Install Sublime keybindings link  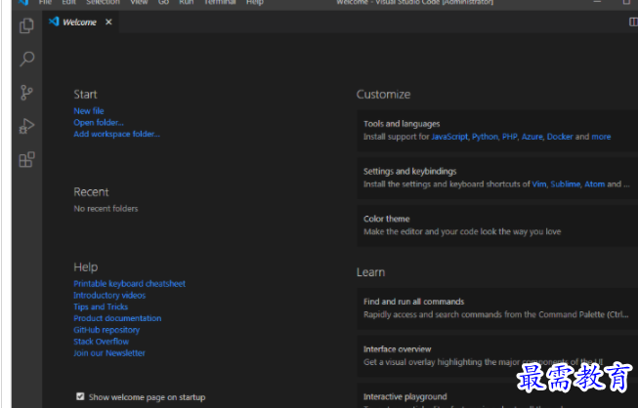click(x=565, y=184)
